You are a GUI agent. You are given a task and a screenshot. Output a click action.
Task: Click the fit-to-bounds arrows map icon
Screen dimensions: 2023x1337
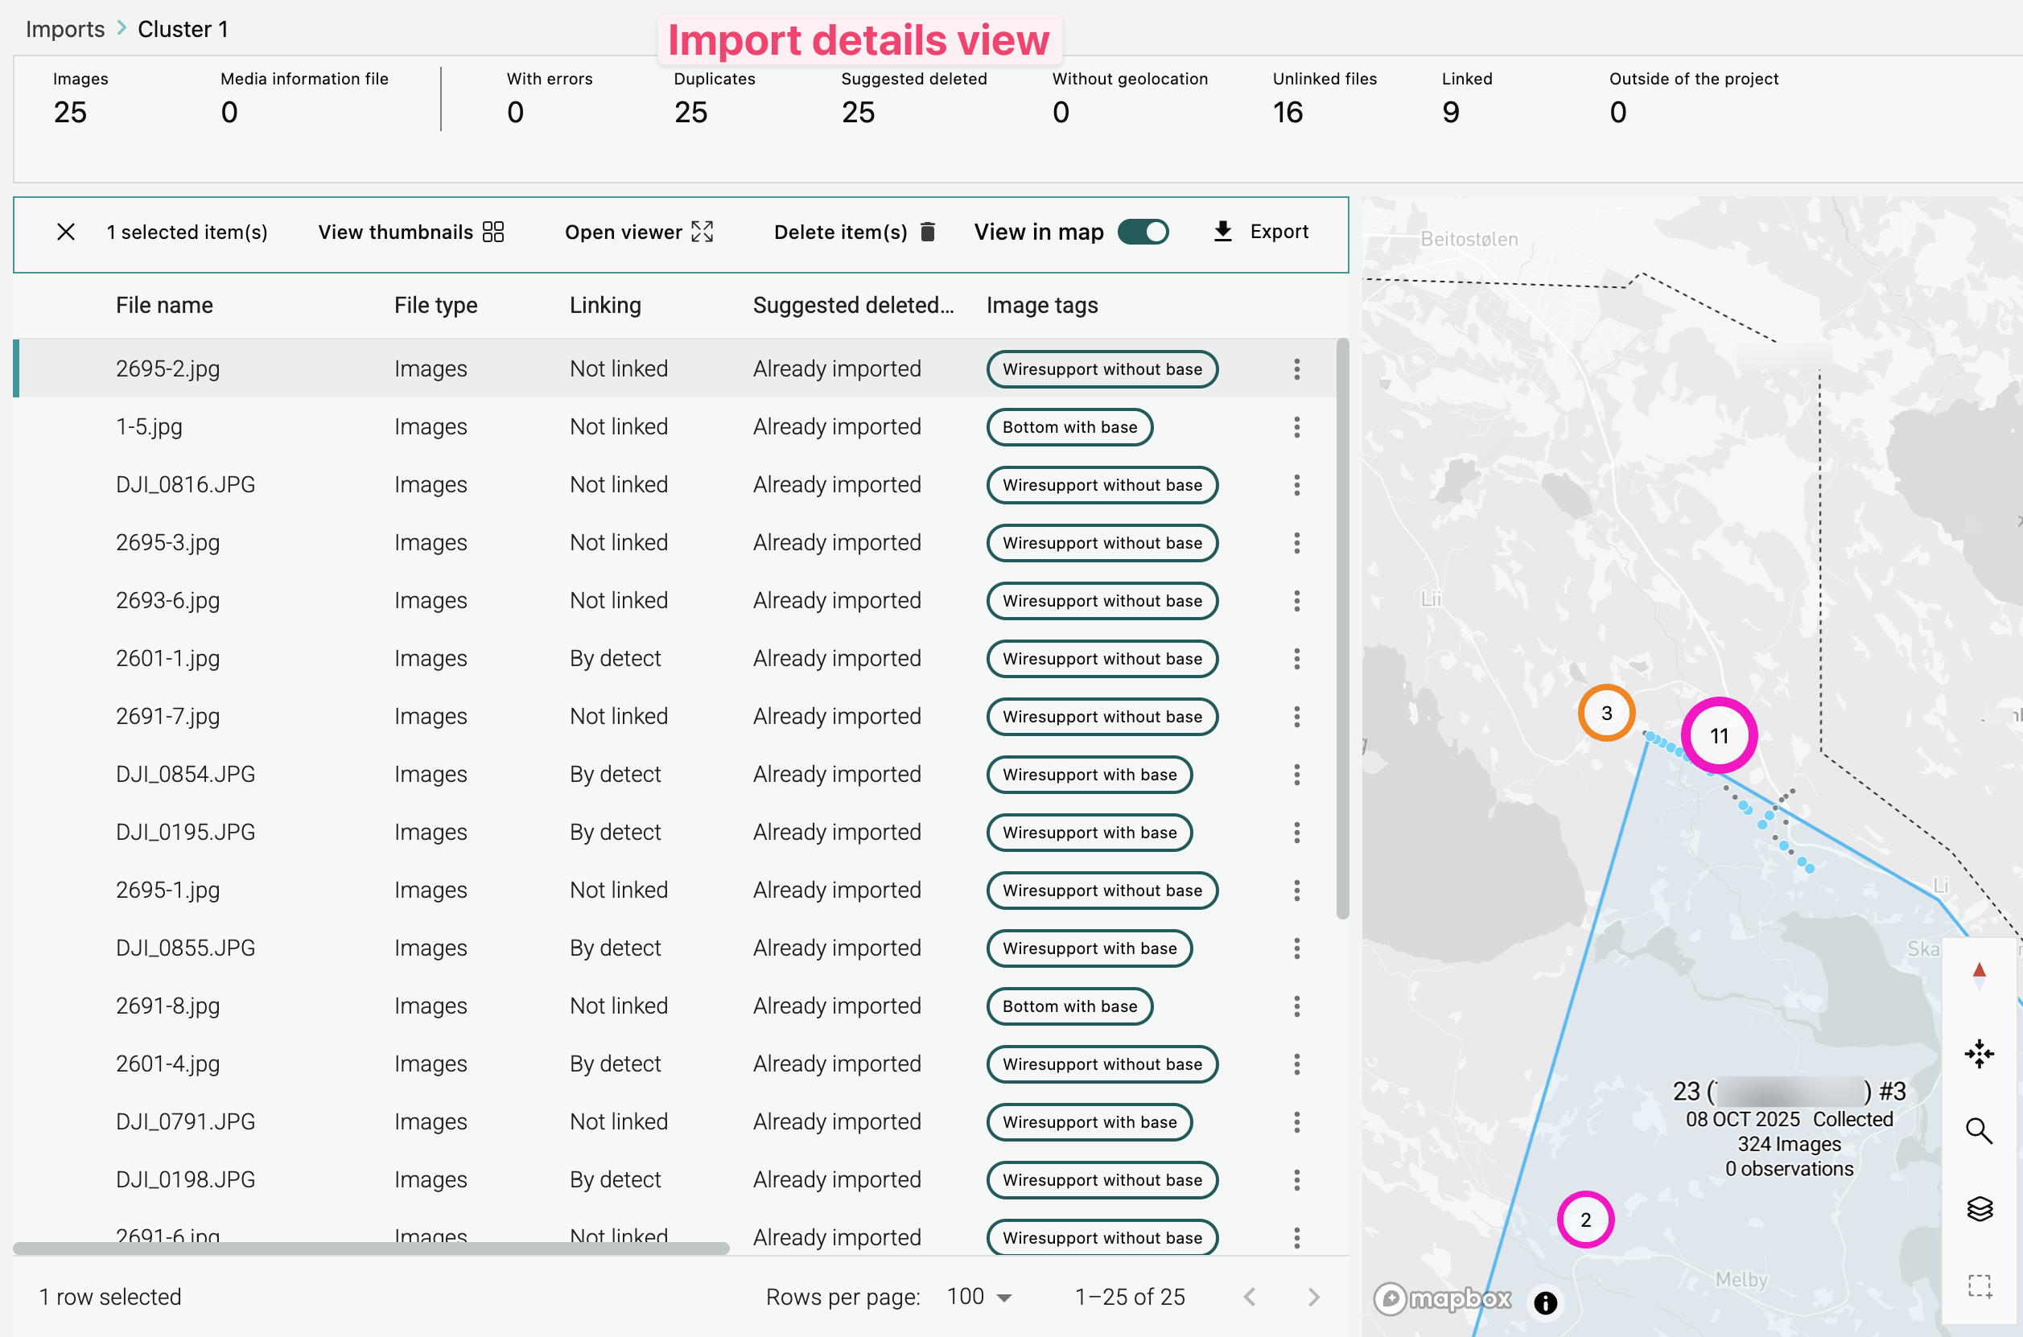pyautogui.click(x=1979, y=1054)
